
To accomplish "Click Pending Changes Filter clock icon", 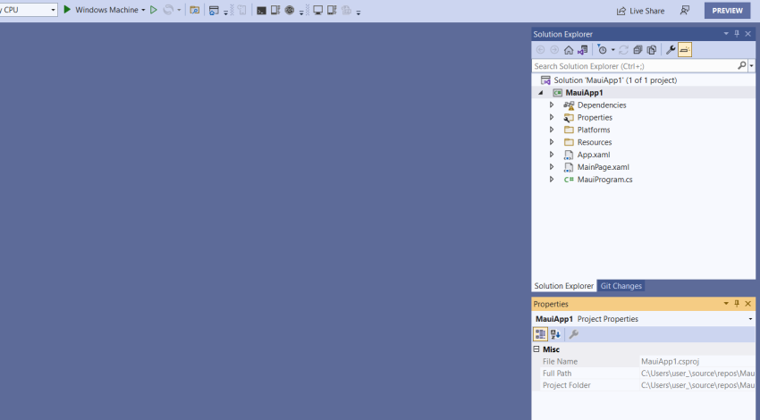I will tap(602, 50).
